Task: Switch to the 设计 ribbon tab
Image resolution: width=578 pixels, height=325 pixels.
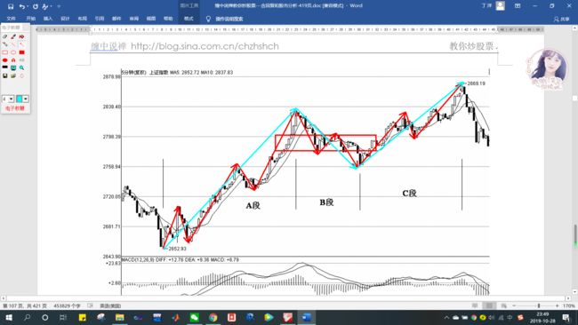Action: point(65,19)
